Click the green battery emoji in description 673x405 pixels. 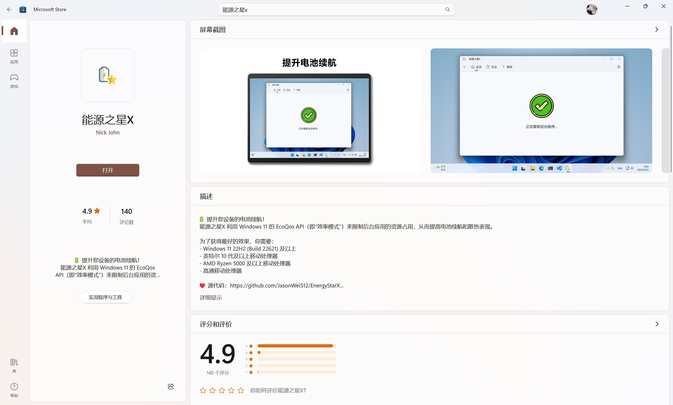pos(202,219)
